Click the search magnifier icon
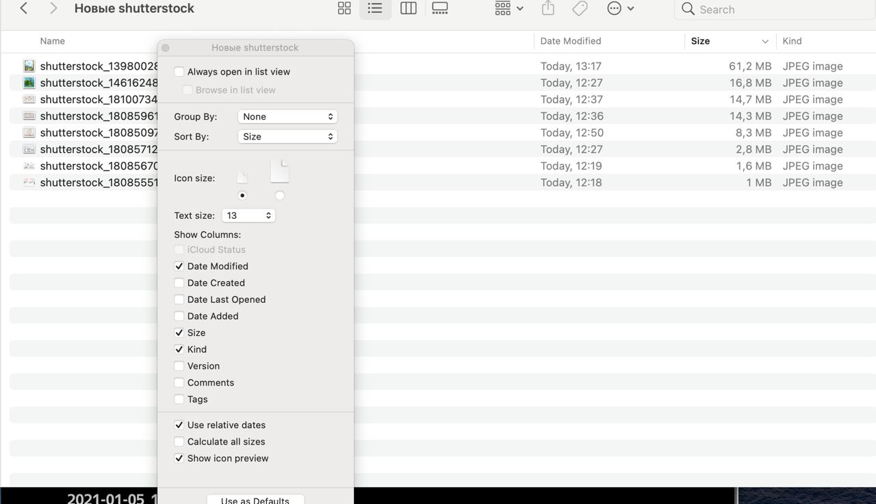The width and height of the screenshot is (876, 504). pyautogui.click(x=688, y=9)
